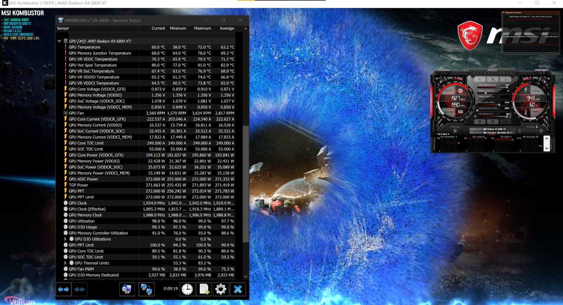This screenshot has width=563, height=305.
Task: Click the thermometer icon beside GPU Temperature
Action: [x=65, y=47]
